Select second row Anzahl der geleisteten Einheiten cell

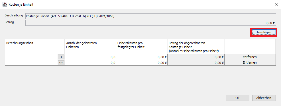click(x=91, y=62)
